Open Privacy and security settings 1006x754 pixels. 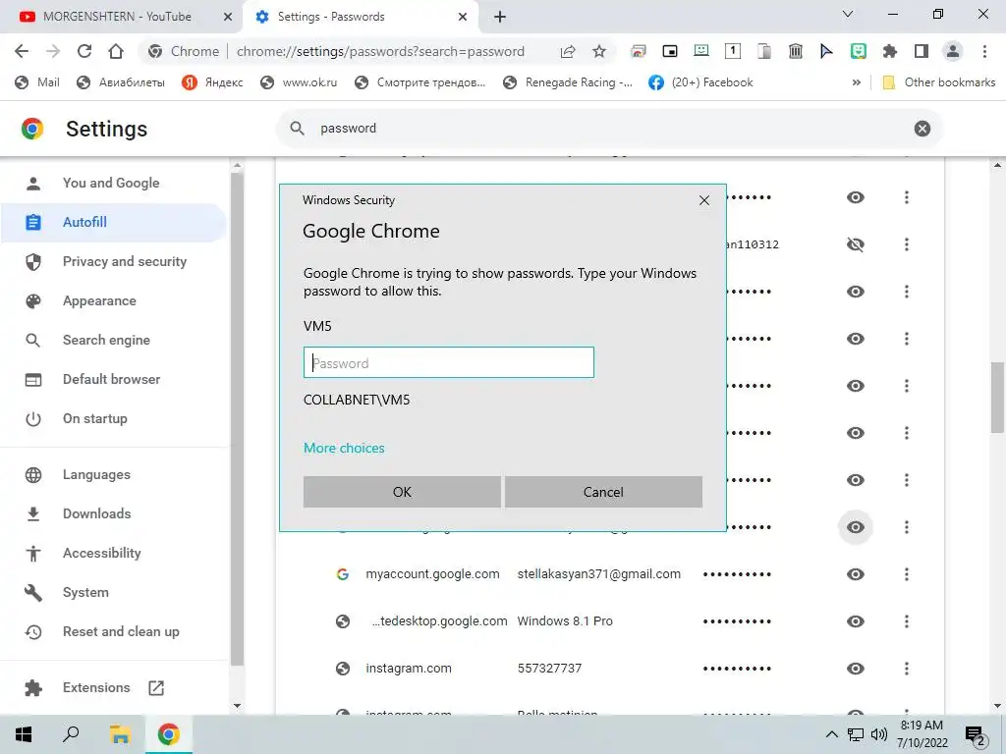pos(125,261)
